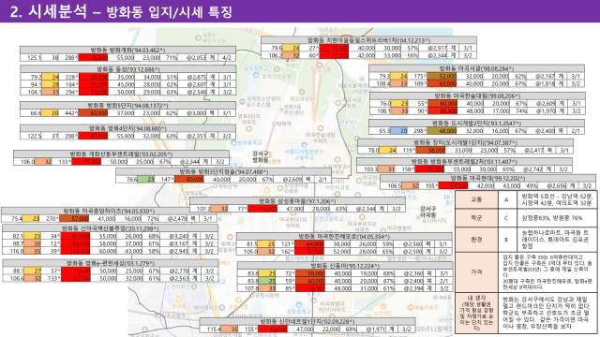Image resolution: width=600 pixels, height=337 pixels.
Task: Select the 방화동 삼성꽃마을 table header
Action: (x=297, y=201)
